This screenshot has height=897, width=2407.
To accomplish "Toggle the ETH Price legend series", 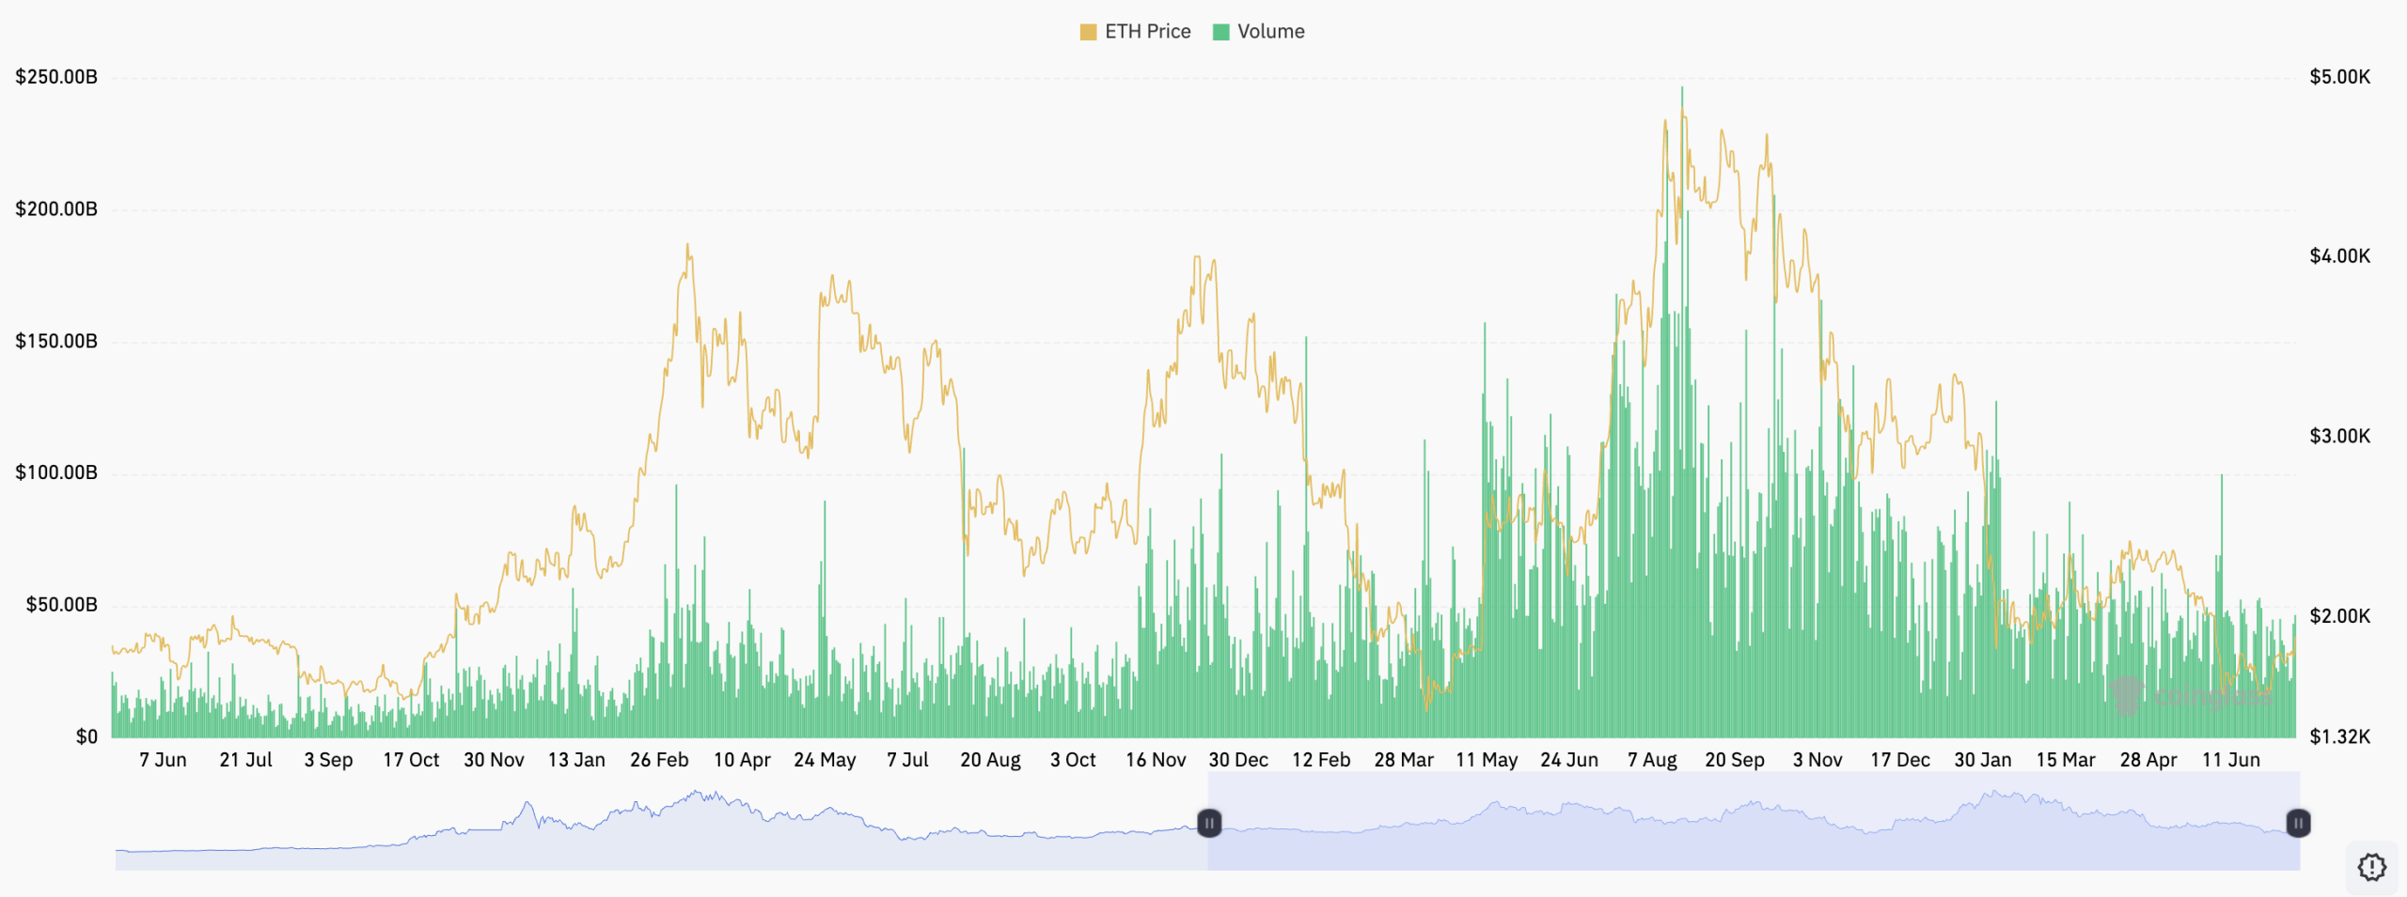I will click(1135, 32).
